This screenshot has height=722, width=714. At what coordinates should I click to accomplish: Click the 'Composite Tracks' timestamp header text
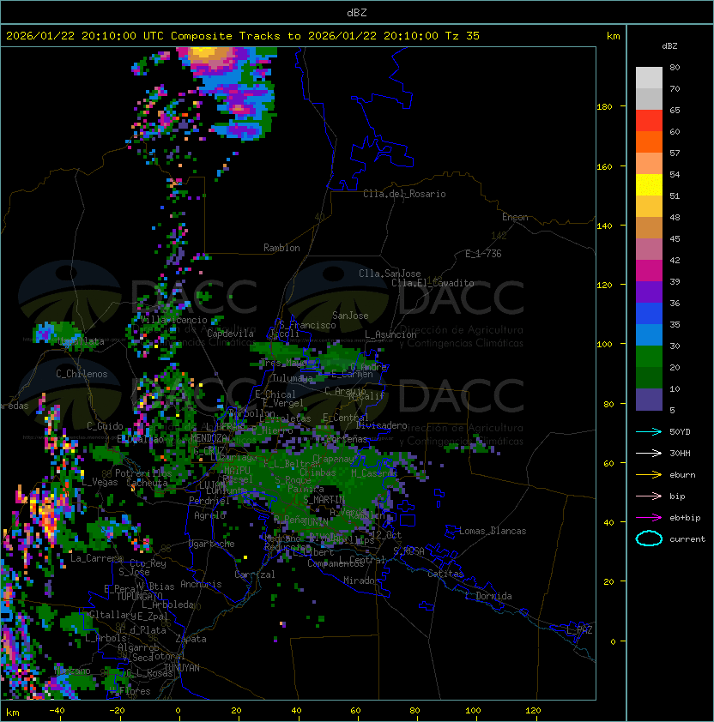(x=242, y=36)
